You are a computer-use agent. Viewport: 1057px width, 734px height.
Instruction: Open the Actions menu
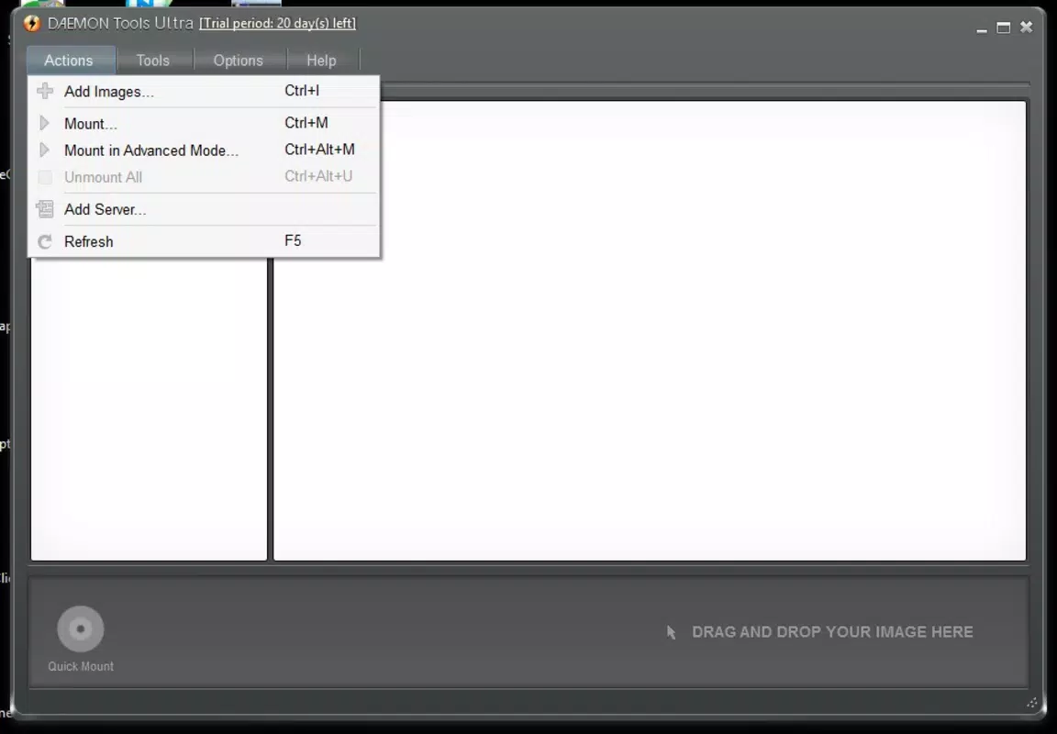coord(69,60)
